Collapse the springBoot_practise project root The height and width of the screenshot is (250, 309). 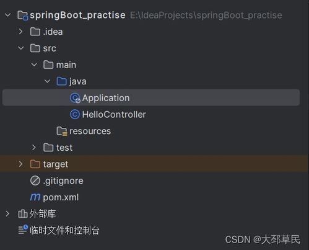coord(8,15)
